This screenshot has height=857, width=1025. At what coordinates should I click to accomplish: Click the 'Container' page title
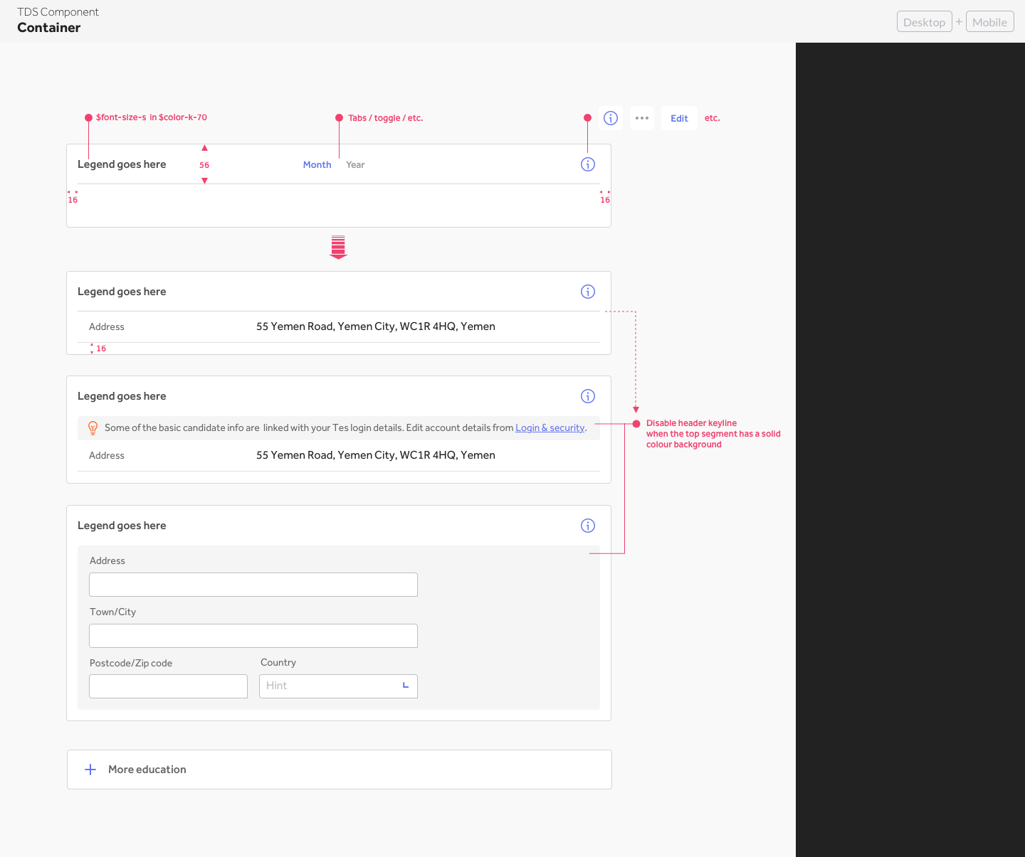point(49,28)
